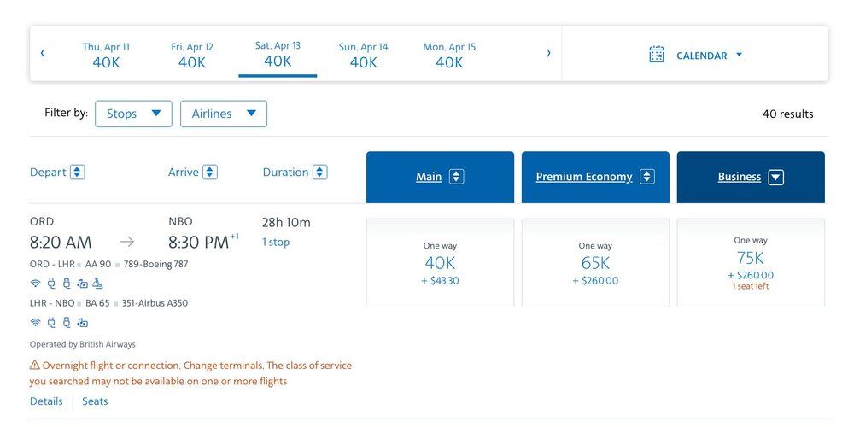Expand the Business fare sort dropdown
Image resolution: width=854 pixels, height=427 pixels.
[775, 178]
